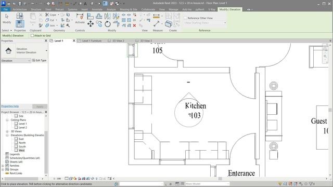Select the West elevation in Project Browser
333x187 pixels.
pos(22,151)
